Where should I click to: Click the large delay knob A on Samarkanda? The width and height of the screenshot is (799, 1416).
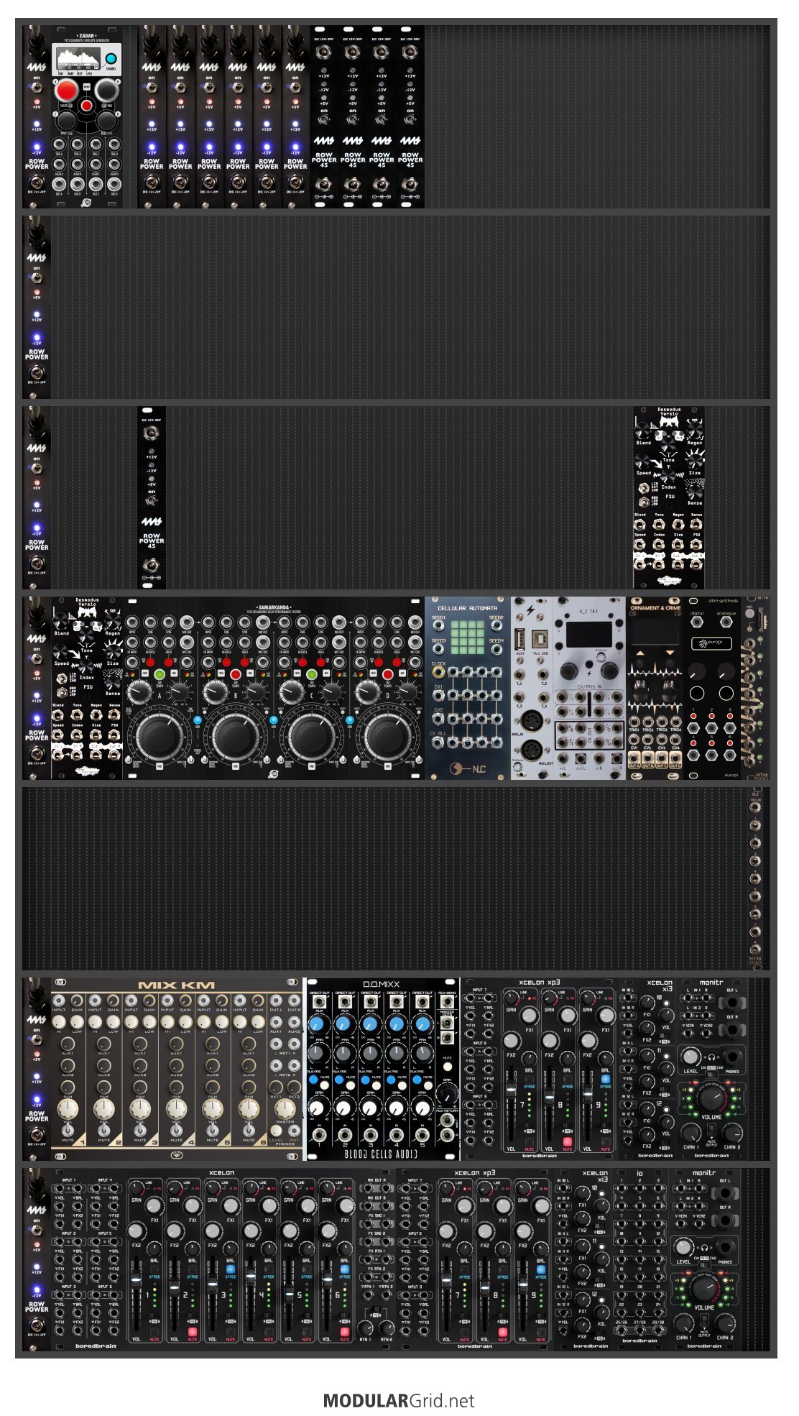tap(160, 737)
